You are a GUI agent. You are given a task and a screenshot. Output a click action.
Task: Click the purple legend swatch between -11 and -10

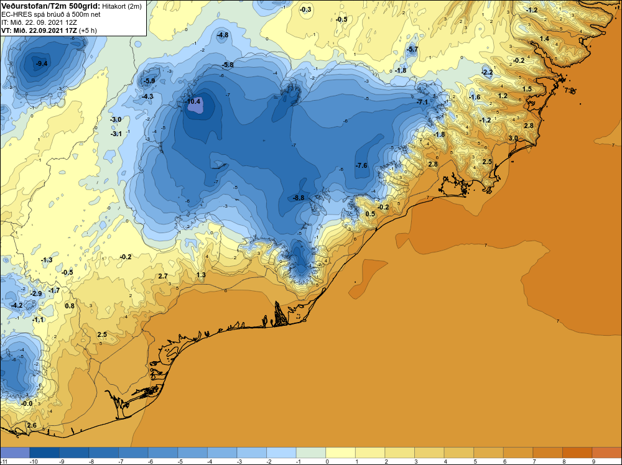coord(15,453)
